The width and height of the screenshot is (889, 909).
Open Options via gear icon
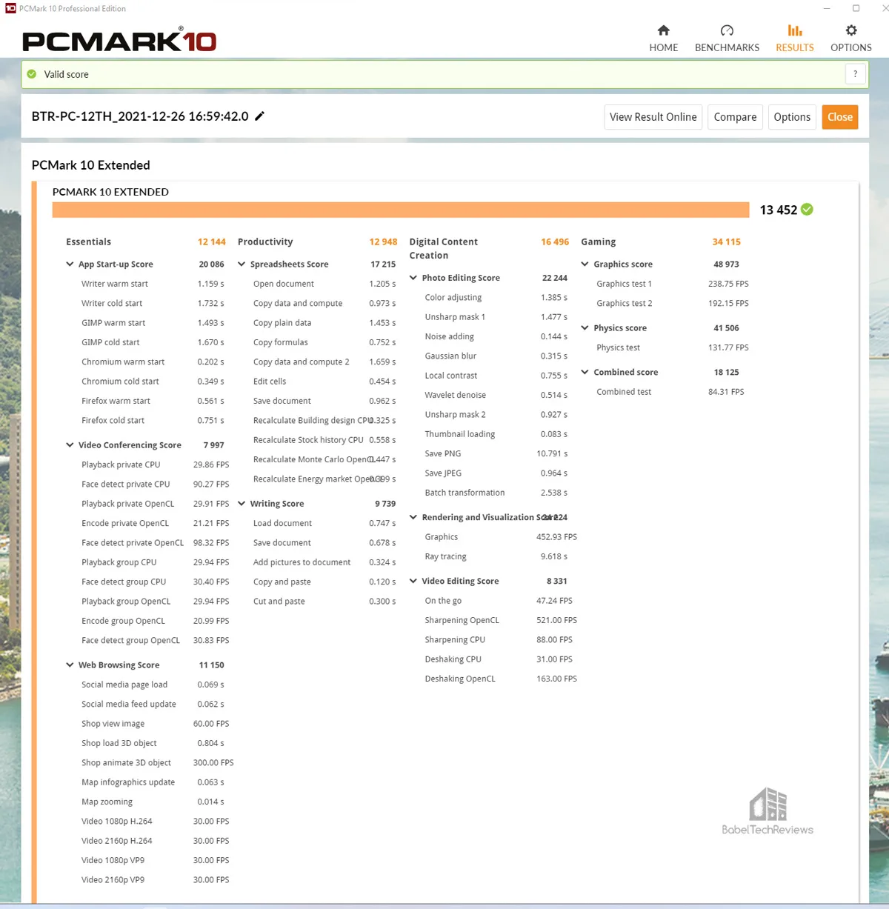[851, 30]
